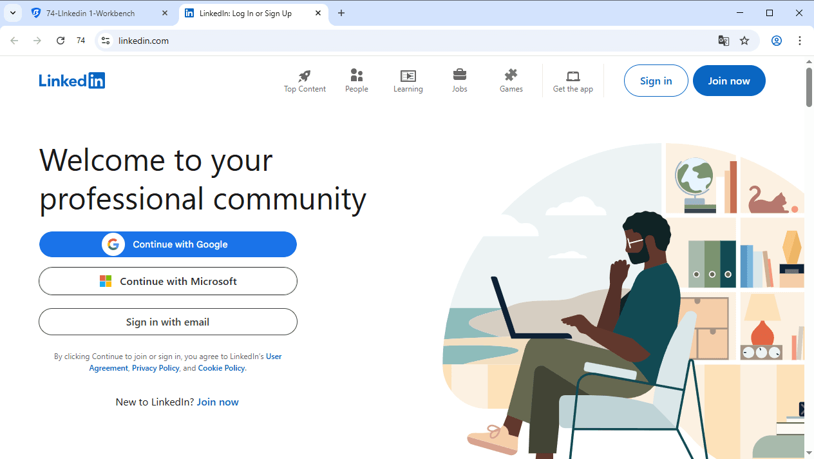
Task: Click Sign in with email
Action: point(168,322)
